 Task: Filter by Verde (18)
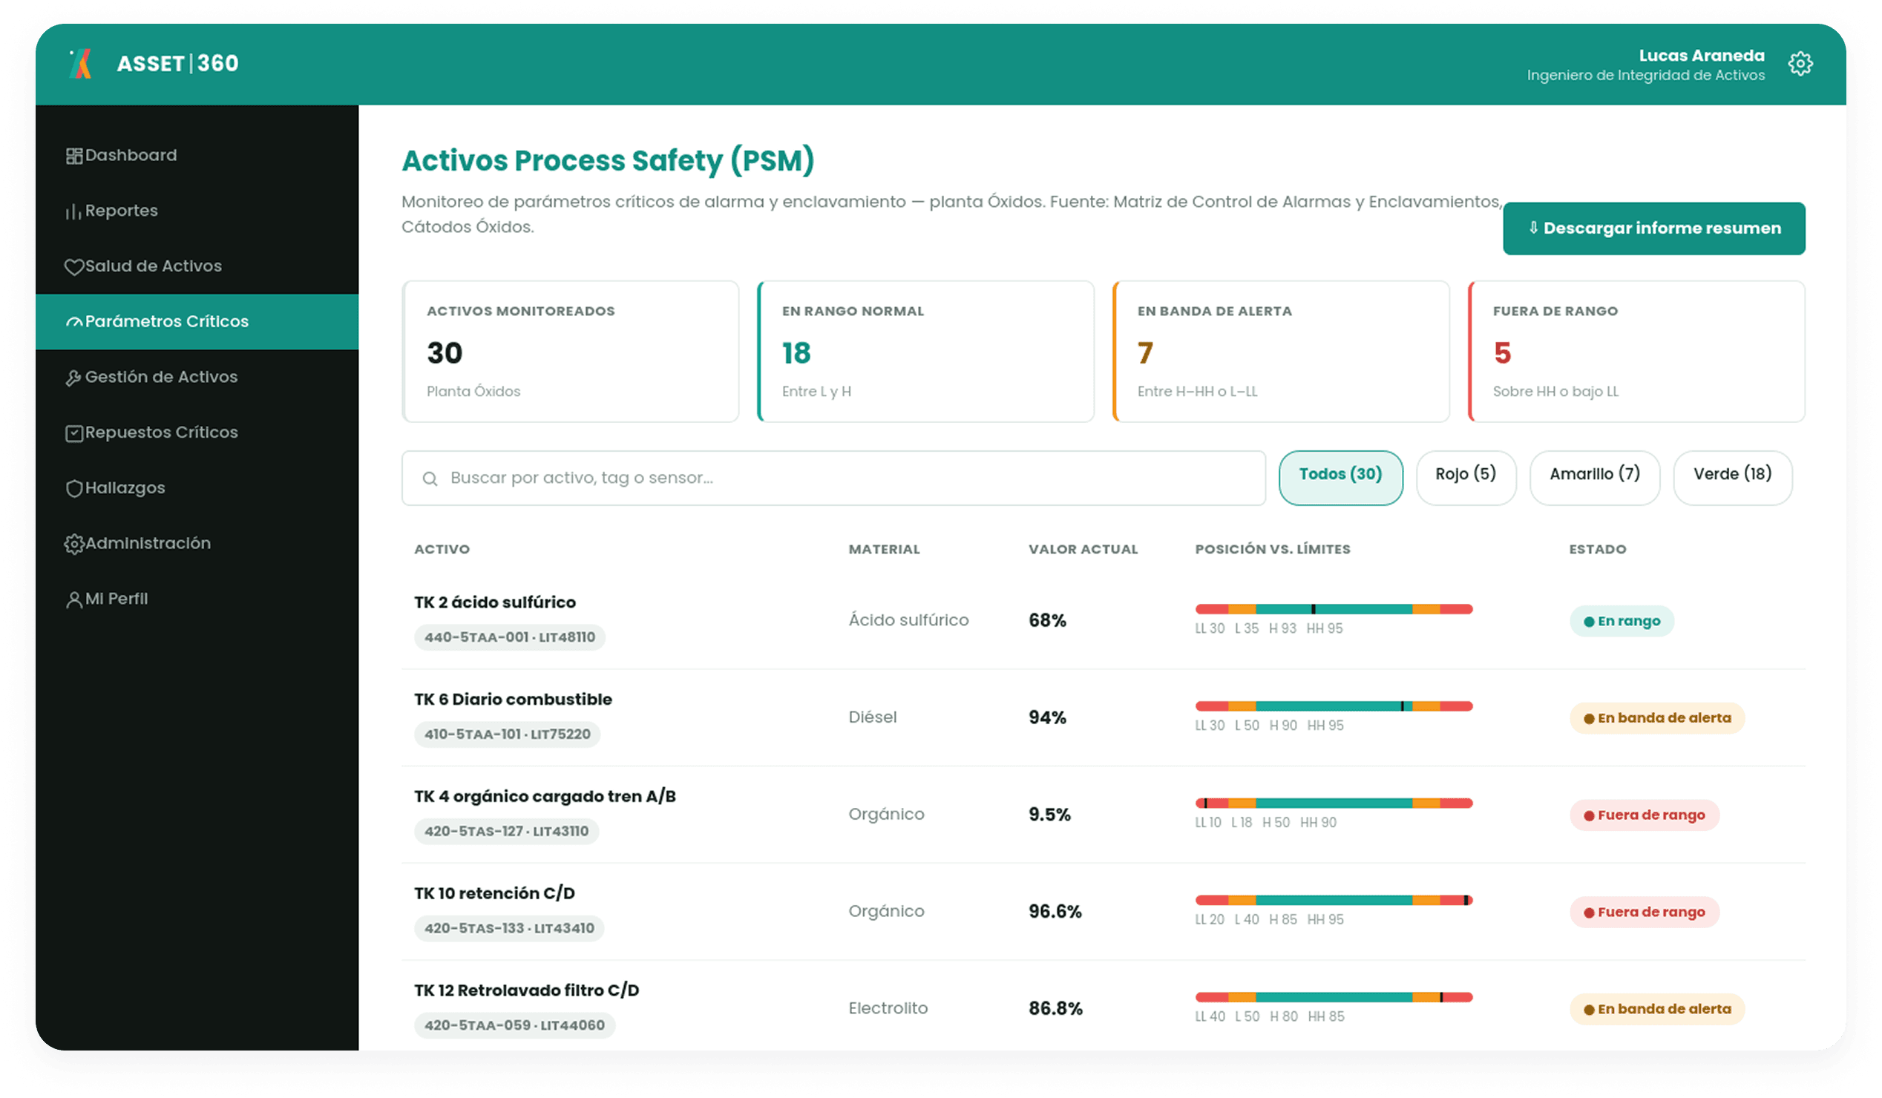tap(1733, 478)
